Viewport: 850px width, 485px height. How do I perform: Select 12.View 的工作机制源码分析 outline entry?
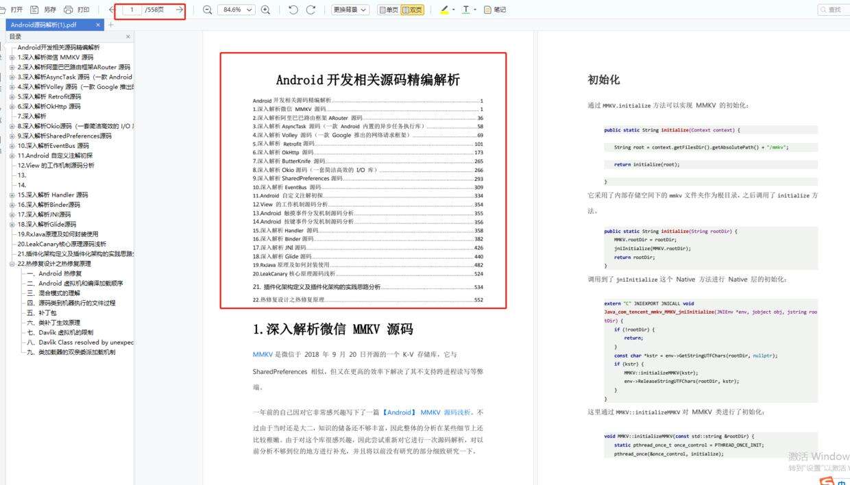pyautogui.click(x=56, y=165)
